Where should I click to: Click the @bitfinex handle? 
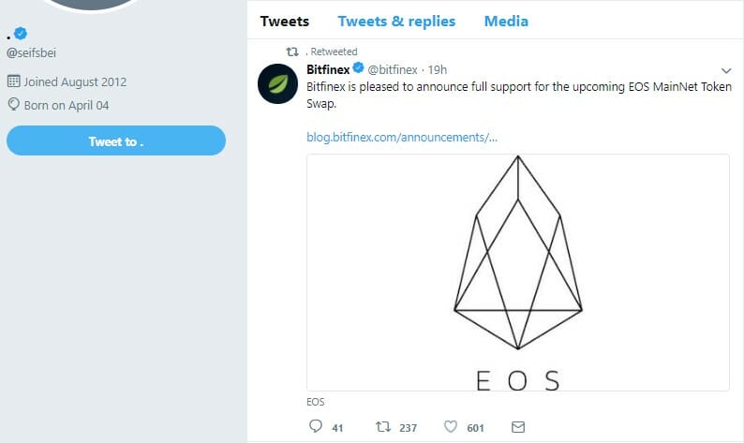tap(393, 70)
